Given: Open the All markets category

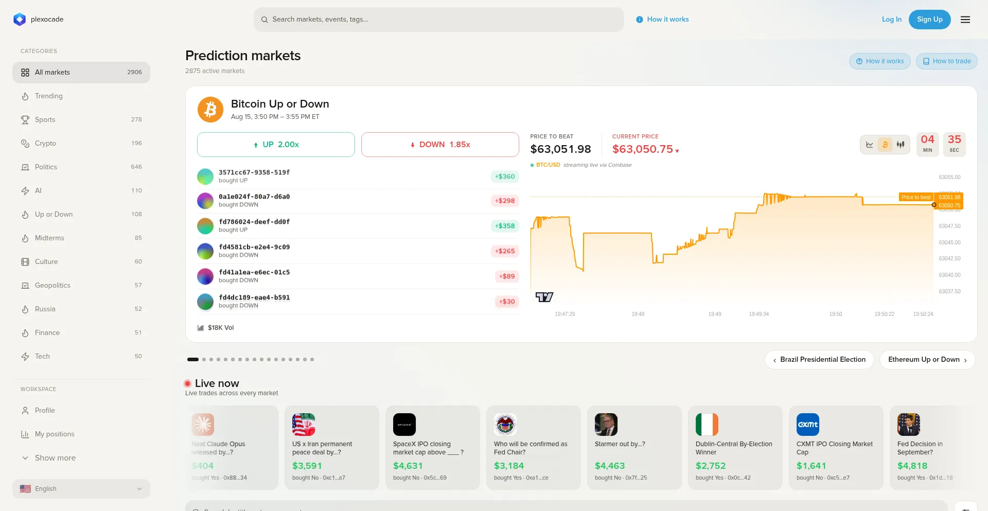Looking at the screenshot, I should [x=81, y=73].
